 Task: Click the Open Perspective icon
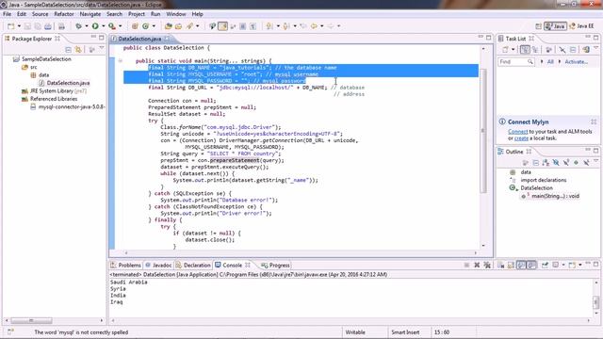(x=538, y=26)
